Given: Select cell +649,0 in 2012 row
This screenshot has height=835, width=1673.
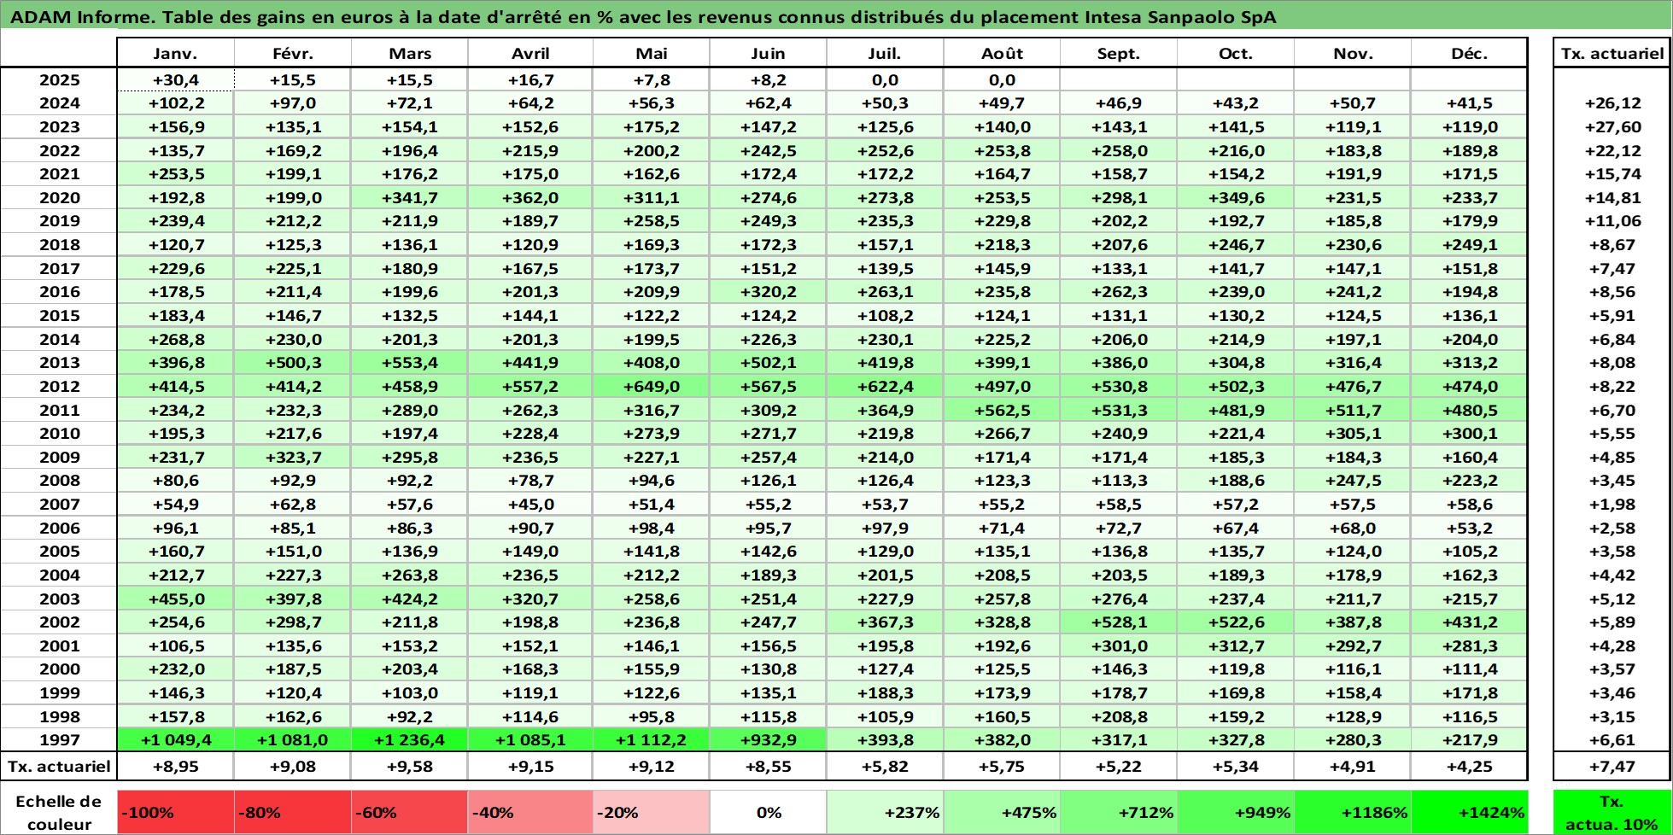Looking at the screenshot, I should [652, 386].
